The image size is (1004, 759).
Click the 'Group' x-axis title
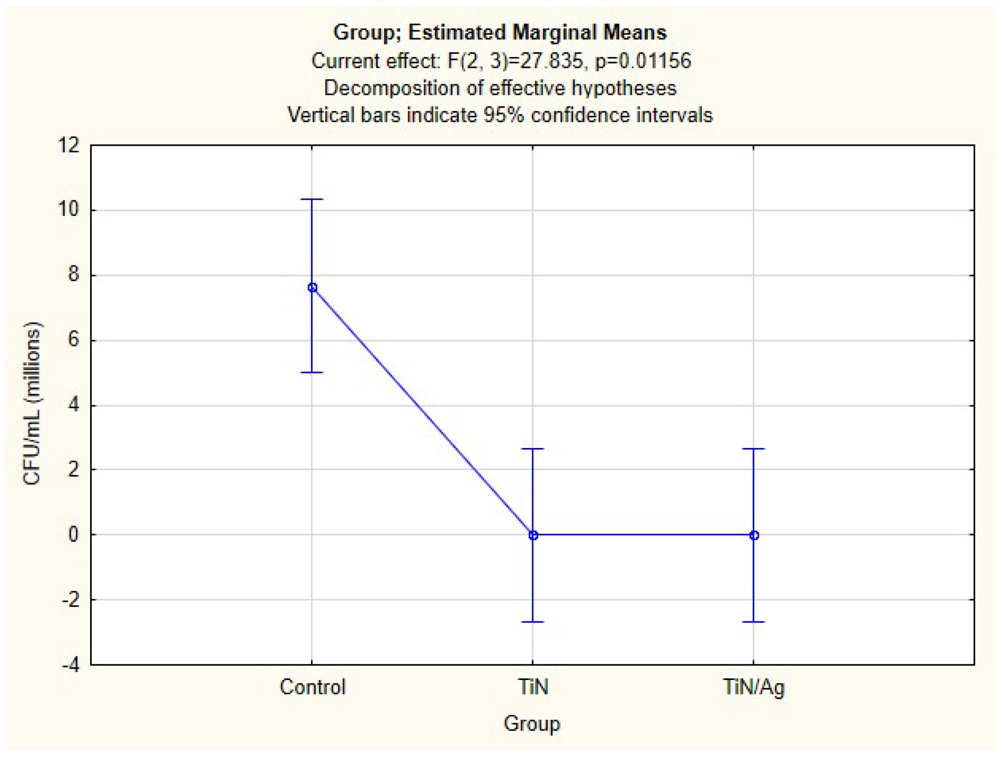pos(532,724)
